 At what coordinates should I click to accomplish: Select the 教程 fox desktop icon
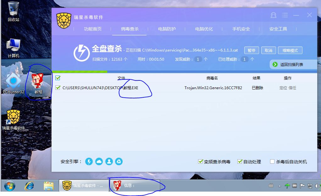[x=38, y=84]
